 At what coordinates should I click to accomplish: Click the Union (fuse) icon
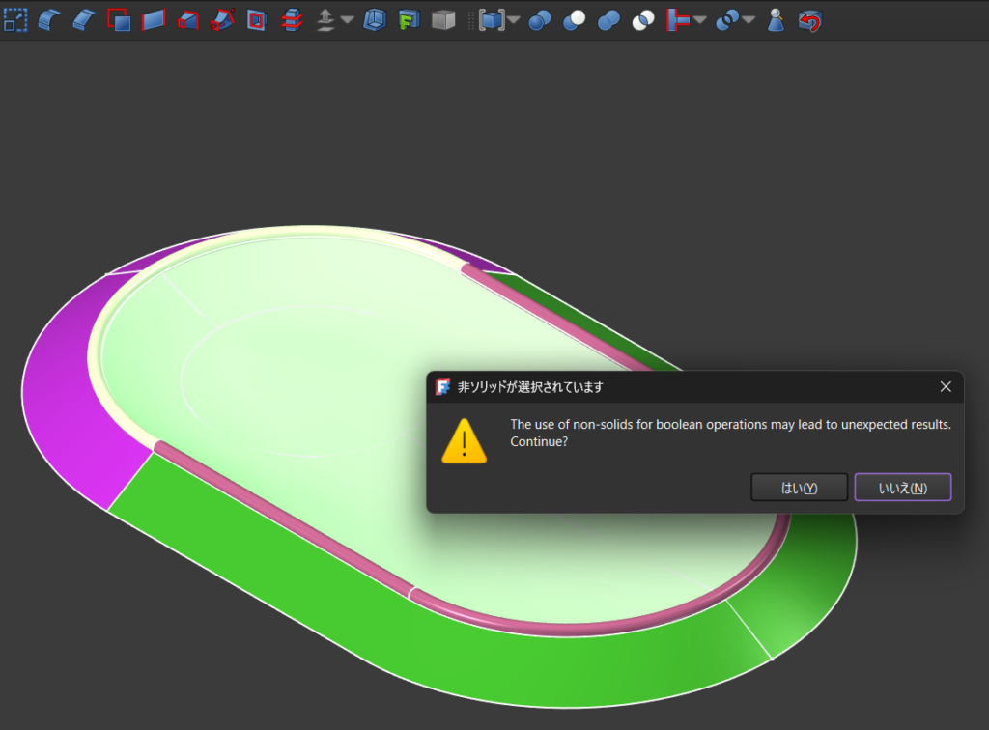608,19
